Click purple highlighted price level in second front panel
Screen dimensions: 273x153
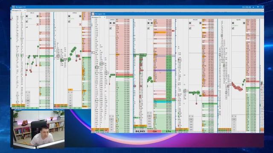click(x=164, y=70)
